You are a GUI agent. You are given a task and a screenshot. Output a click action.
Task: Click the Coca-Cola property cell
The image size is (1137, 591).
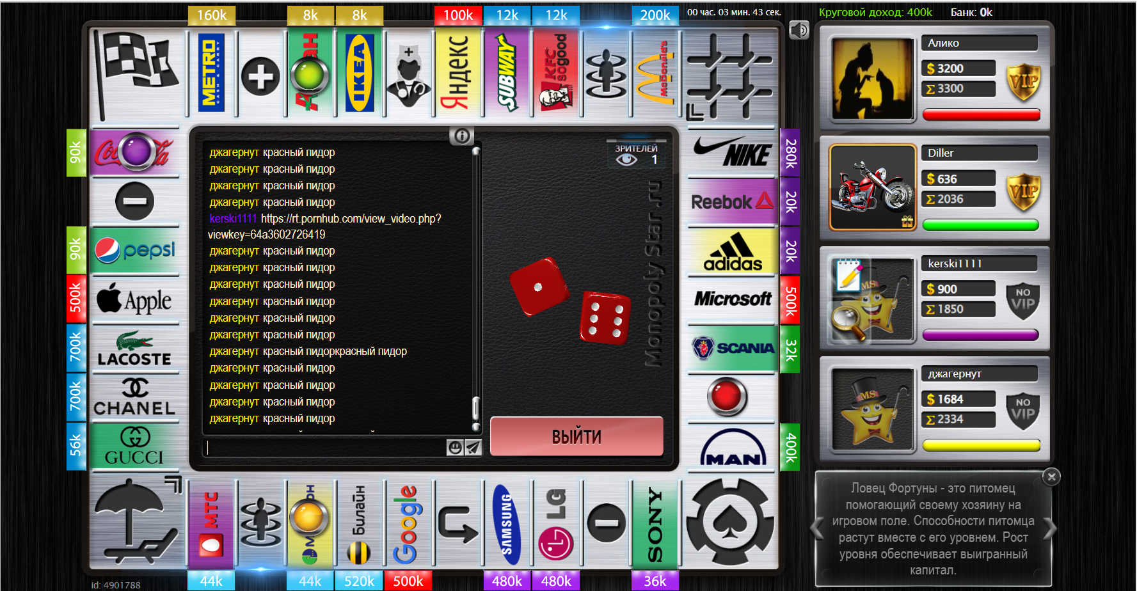tap(135, 152)
